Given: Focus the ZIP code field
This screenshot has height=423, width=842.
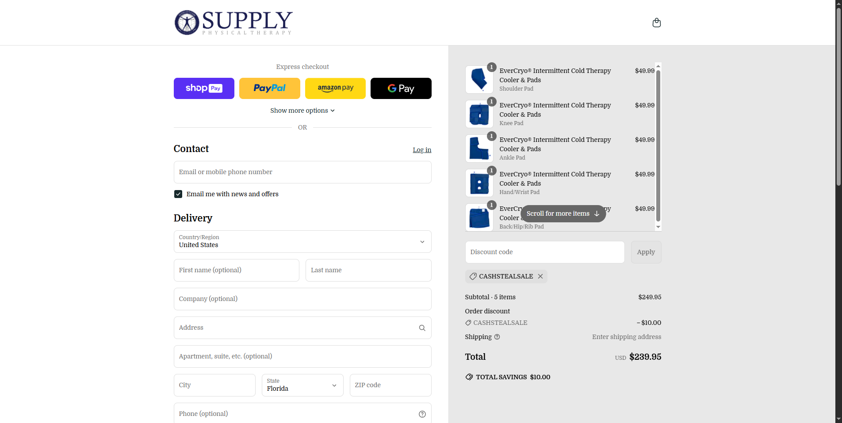Looking at the screenshot, I should [390, 385].
